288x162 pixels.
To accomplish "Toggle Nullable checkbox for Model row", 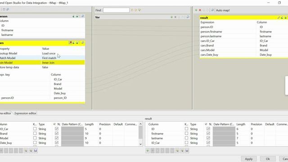I will point(57,138).
